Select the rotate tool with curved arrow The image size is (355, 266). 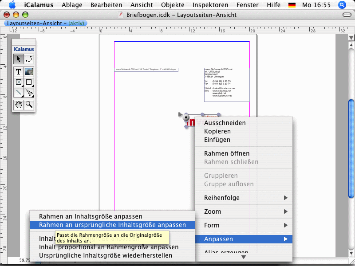tap(29, 59)
